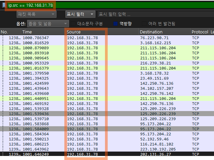Click destination 3.168.178.32

[154, 73]
